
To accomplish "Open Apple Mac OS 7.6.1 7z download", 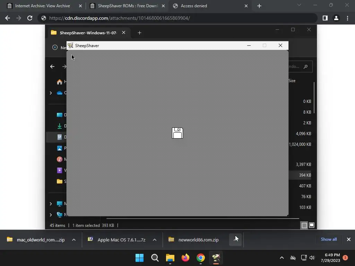I will (116, 240).
